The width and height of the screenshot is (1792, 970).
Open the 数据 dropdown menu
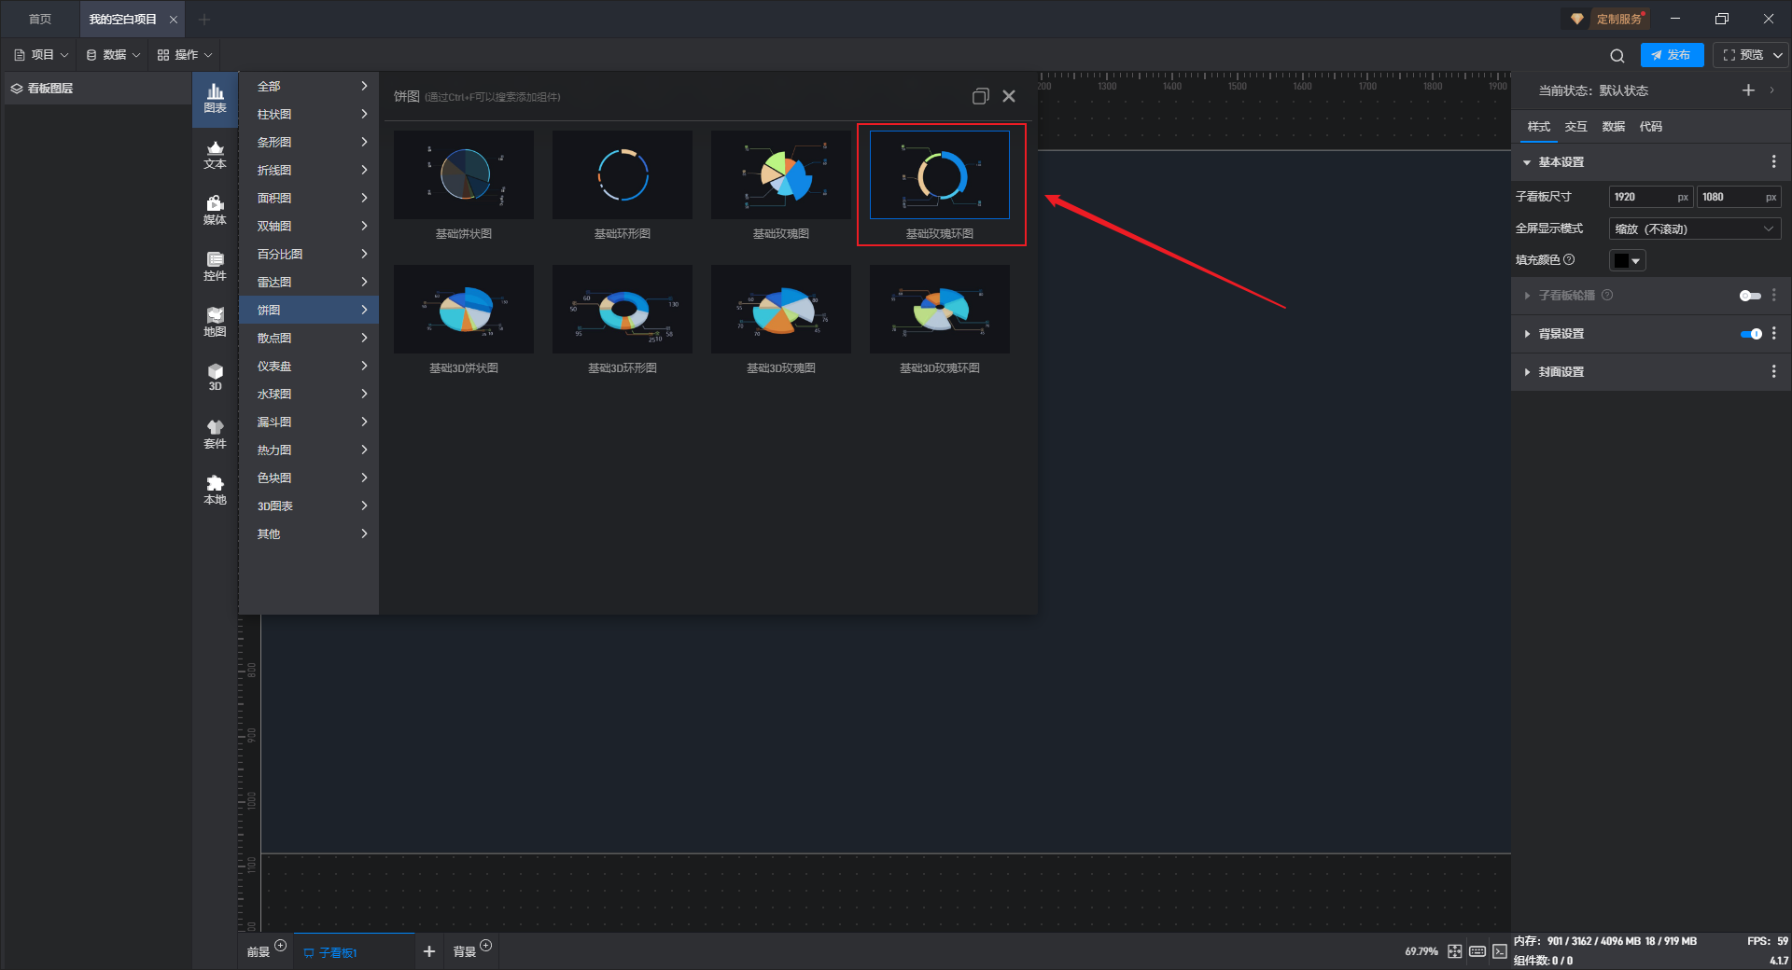coord(113,55)
